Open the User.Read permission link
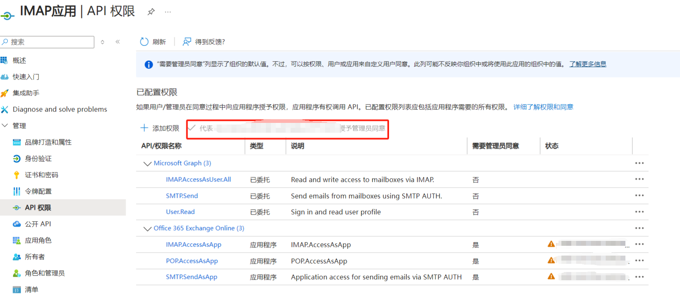 point(180,212)
